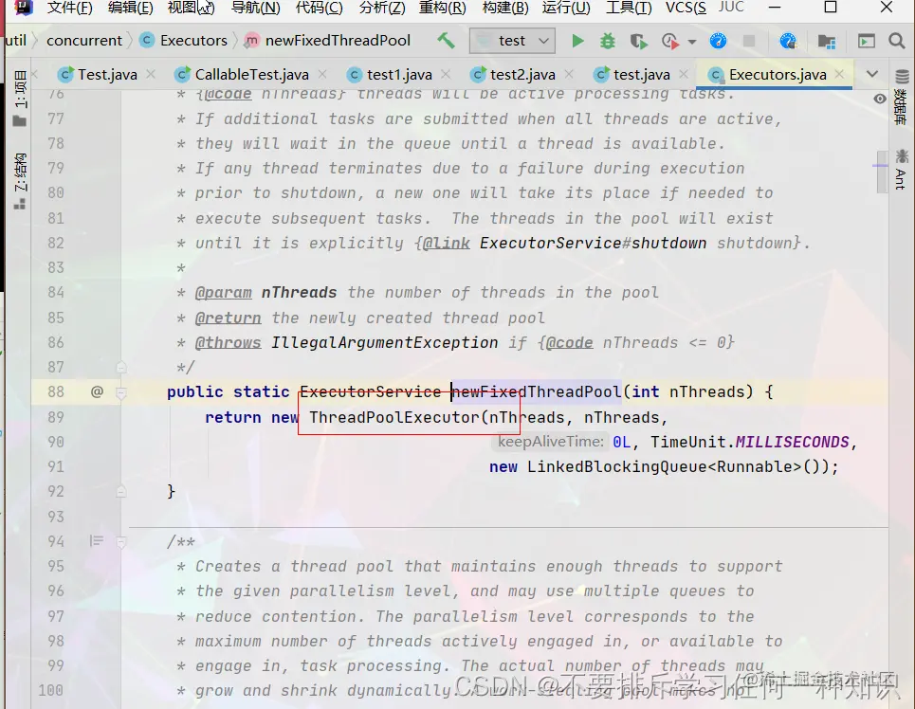This screenshot has height=709, width=915.
Task: Expand the dropdown arrow beside profiler run icon
Action: [x=692, y=42]
